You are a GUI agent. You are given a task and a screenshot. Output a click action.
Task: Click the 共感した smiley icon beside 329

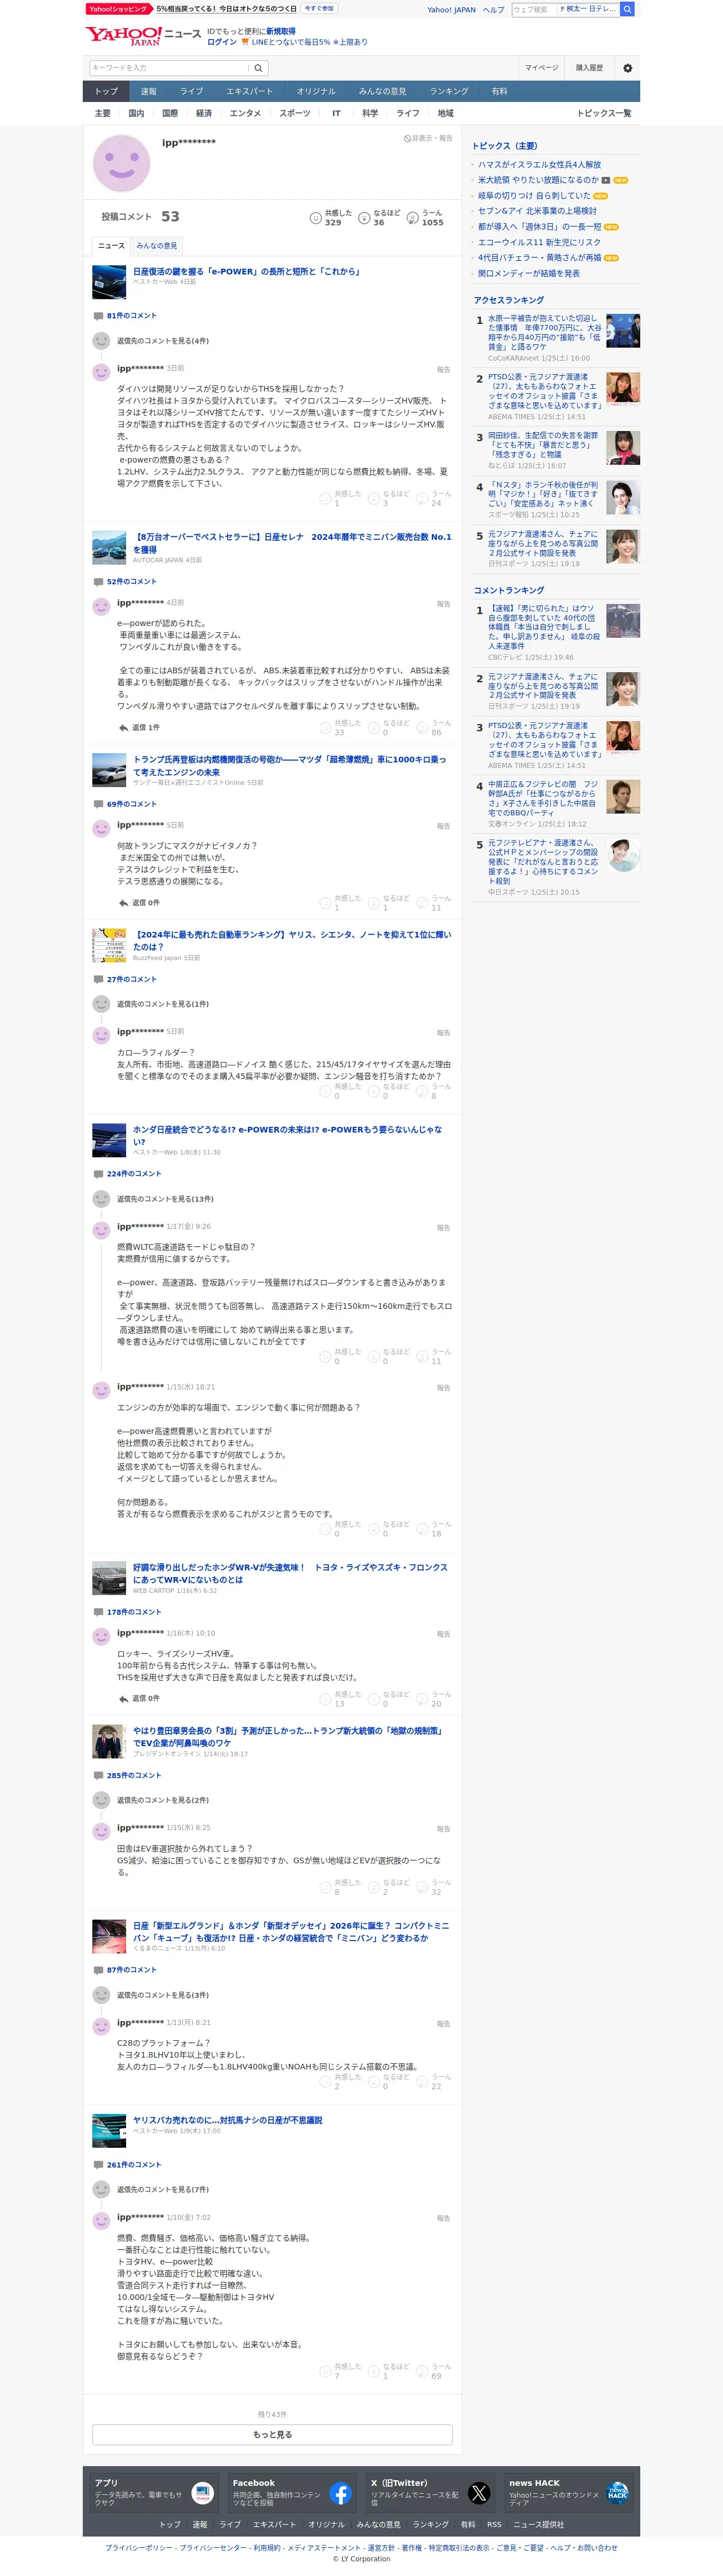tap(315, 217)
